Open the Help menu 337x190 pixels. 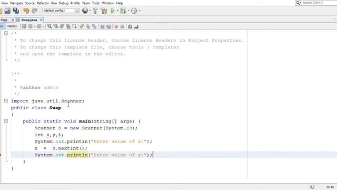[120, 3]
